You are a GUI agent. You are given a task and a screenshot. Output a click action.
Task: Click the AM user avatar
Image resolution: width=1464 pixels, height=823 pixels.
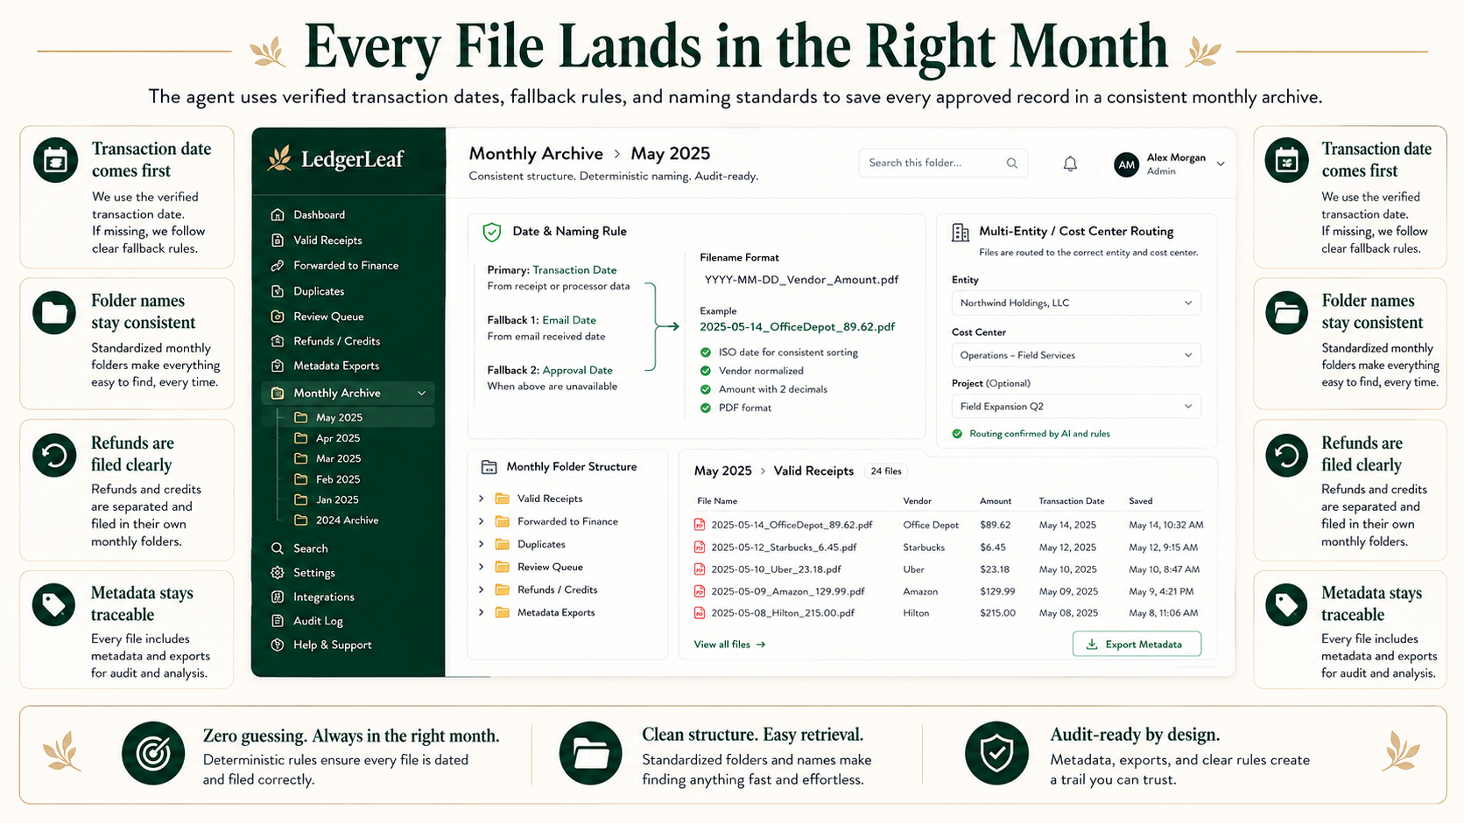point(1126,164)
